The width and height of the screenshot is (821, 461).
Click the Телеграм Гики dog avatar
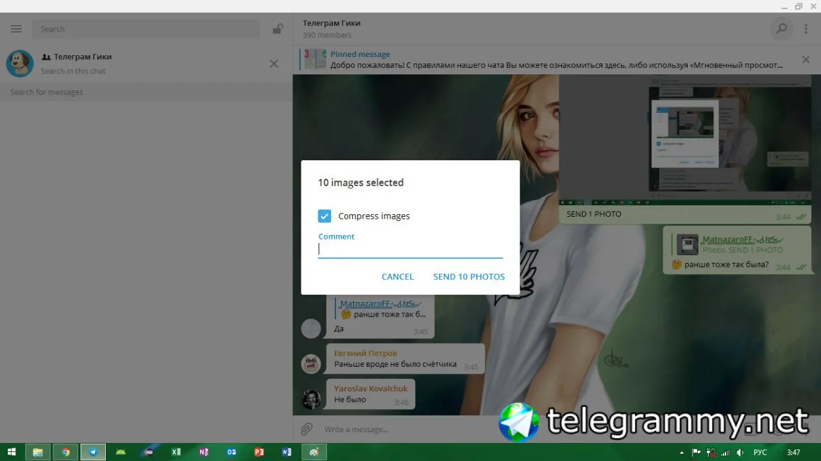tap(20, 63)
